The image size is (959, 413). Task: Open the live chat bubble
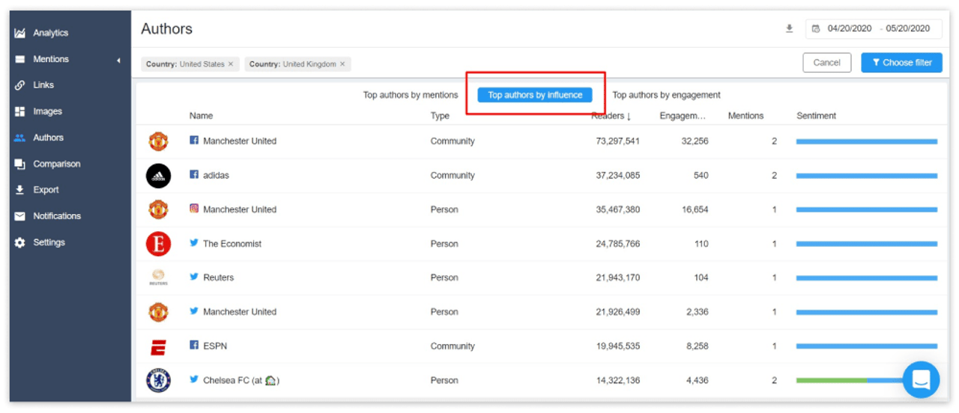[x=921, y=380]
